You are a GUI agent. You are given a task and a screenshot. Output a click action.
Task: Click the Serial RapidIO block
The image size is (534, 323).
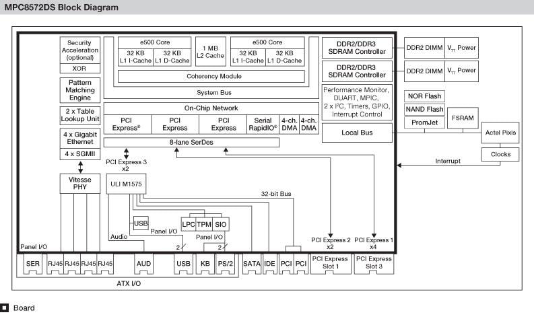[x=263, y=124]
